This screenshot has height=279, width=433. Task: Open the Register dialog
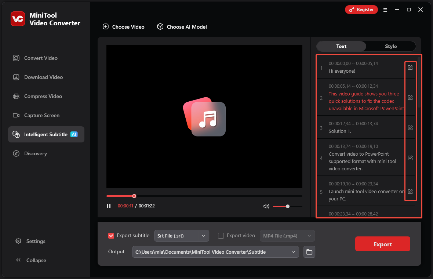coord(361,10)
